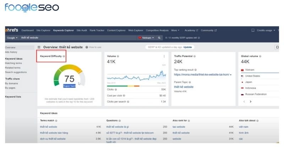284x159 pixels.
Task: Select United States in Global volume list
Action: pyautogui.click(x=252, y=76)
